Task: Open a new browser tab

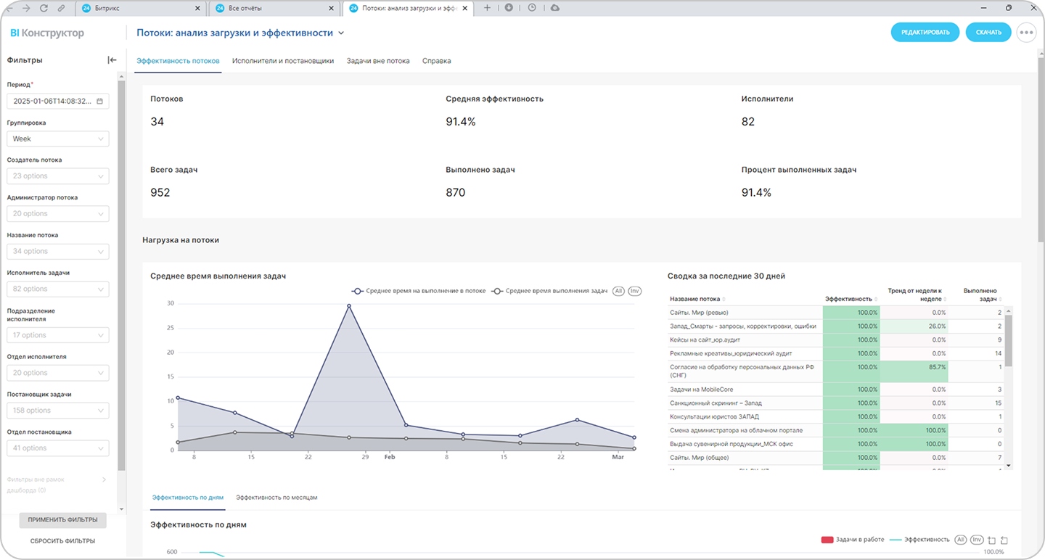Action: pos(487,8)
